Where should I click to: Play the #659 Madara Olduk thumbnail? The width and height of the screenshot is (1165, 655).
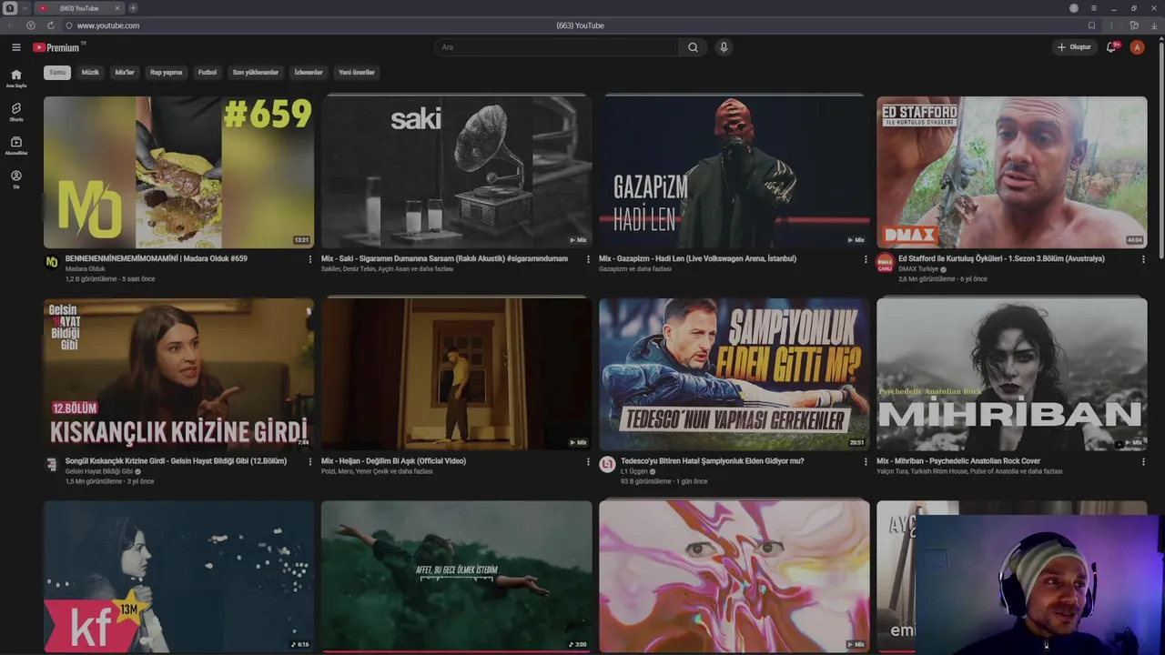[178, 172]
